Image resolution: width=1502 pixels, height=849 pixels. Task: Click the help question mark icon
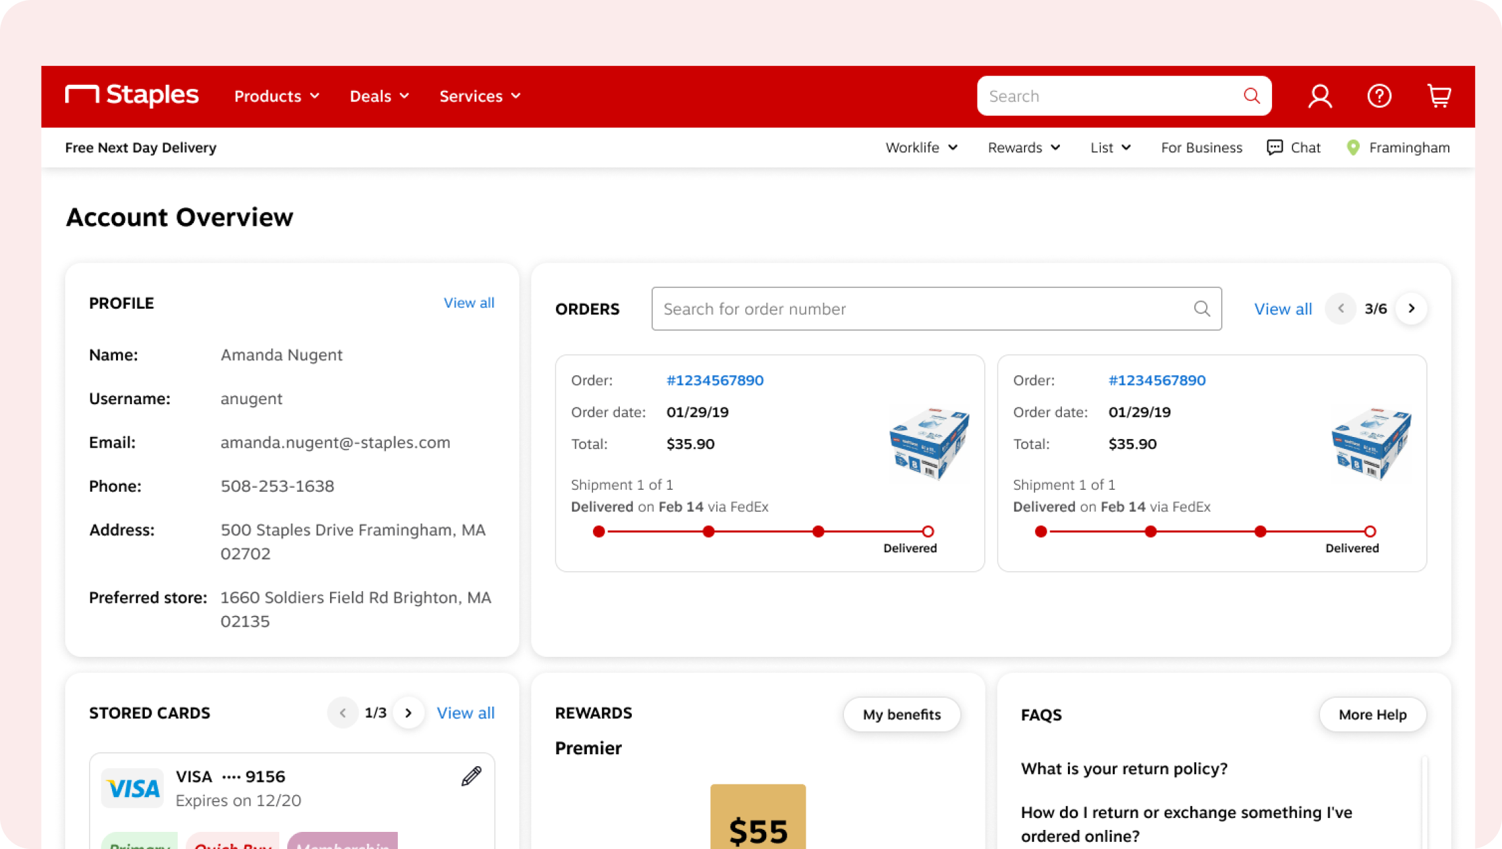pos(1379,96)
